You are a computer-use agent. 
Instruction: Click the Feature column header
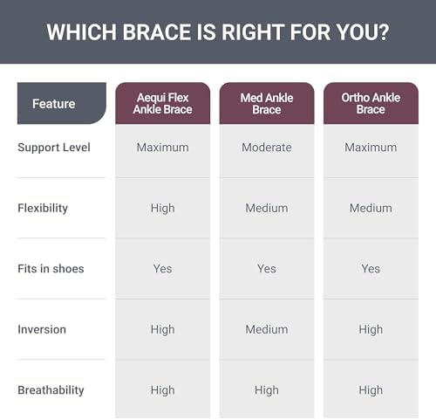point(62,104)
